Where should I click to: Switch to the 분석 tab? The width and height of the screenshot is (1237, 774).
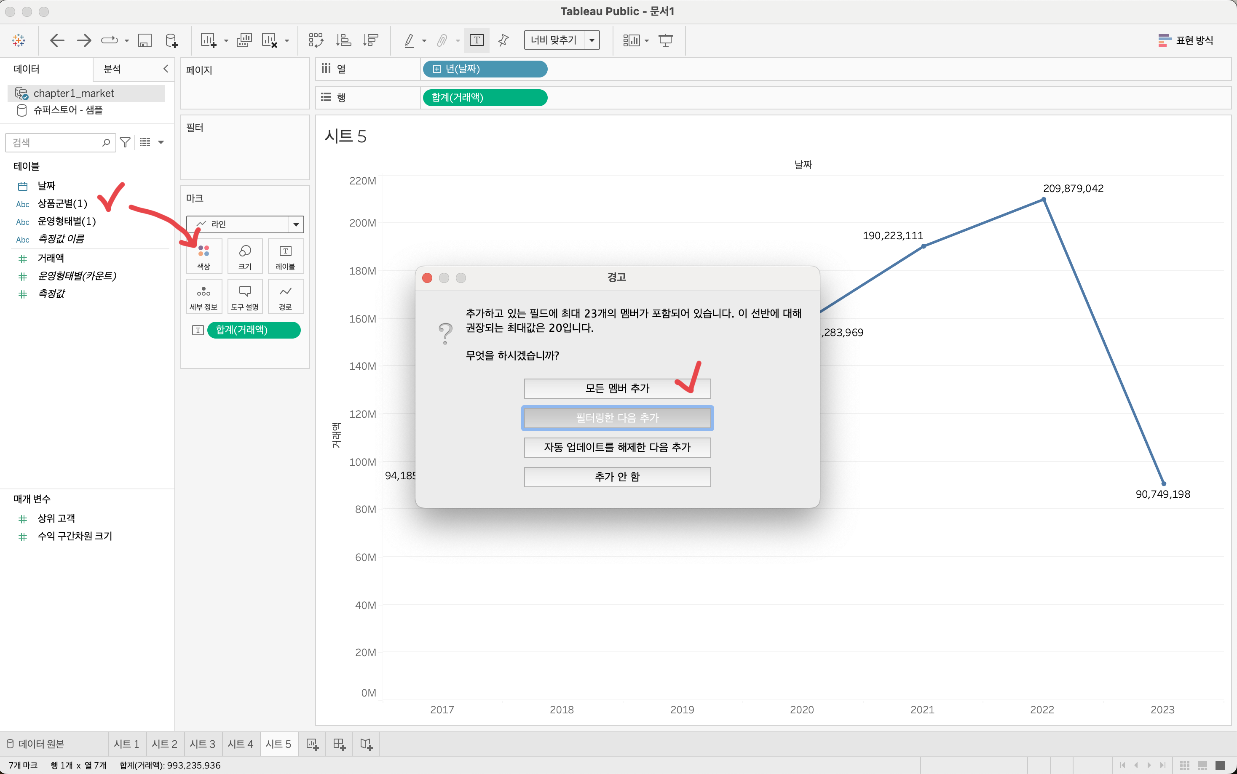pyautogui.click(x=112, y=69)
